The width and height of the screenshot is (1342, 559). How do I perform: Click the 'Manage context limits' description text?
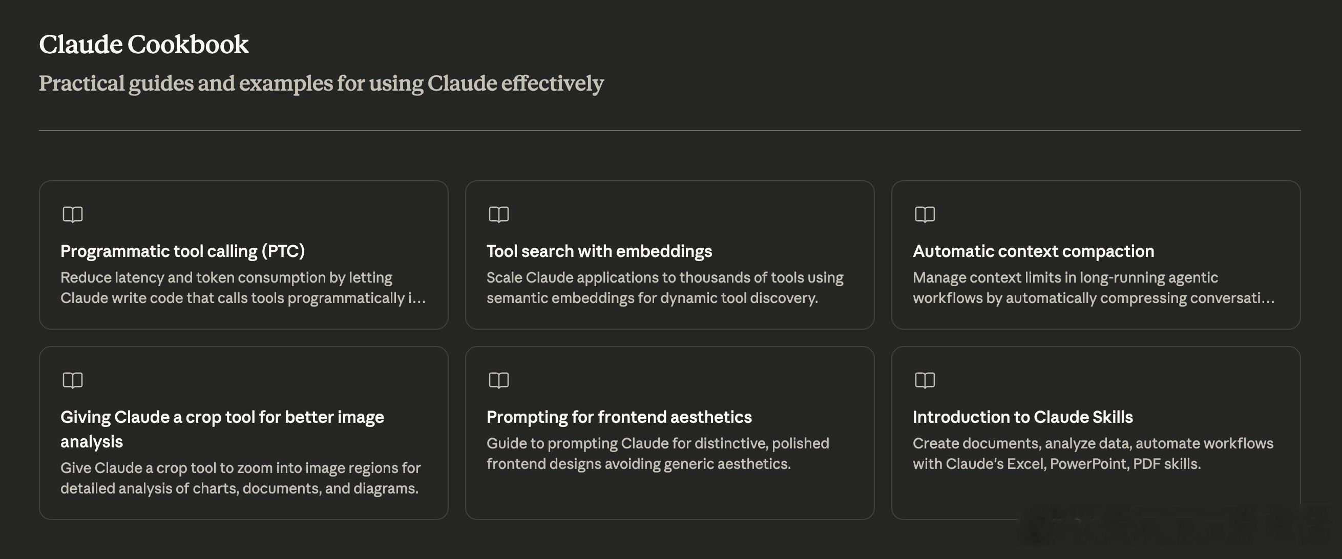(1094, 288)
